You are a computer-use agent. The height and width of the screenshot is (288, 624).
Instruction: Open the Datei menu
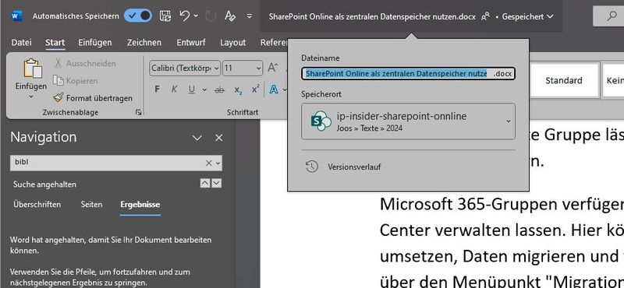coord(22,43)
